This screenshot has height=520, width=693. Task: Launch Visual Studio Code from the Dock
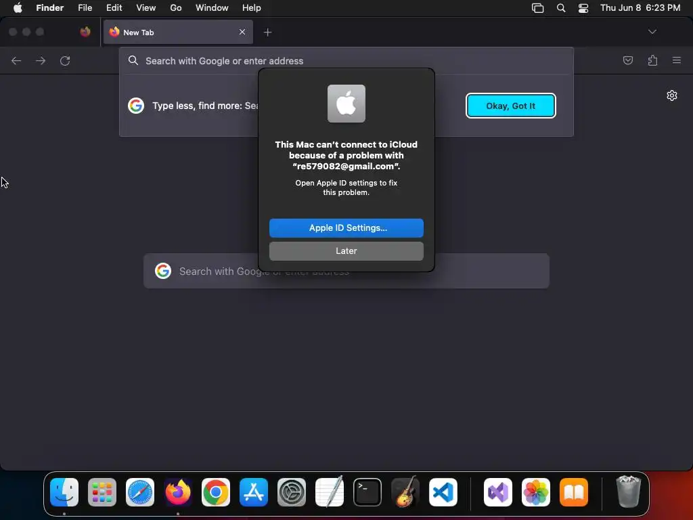[x=443, y=492]
